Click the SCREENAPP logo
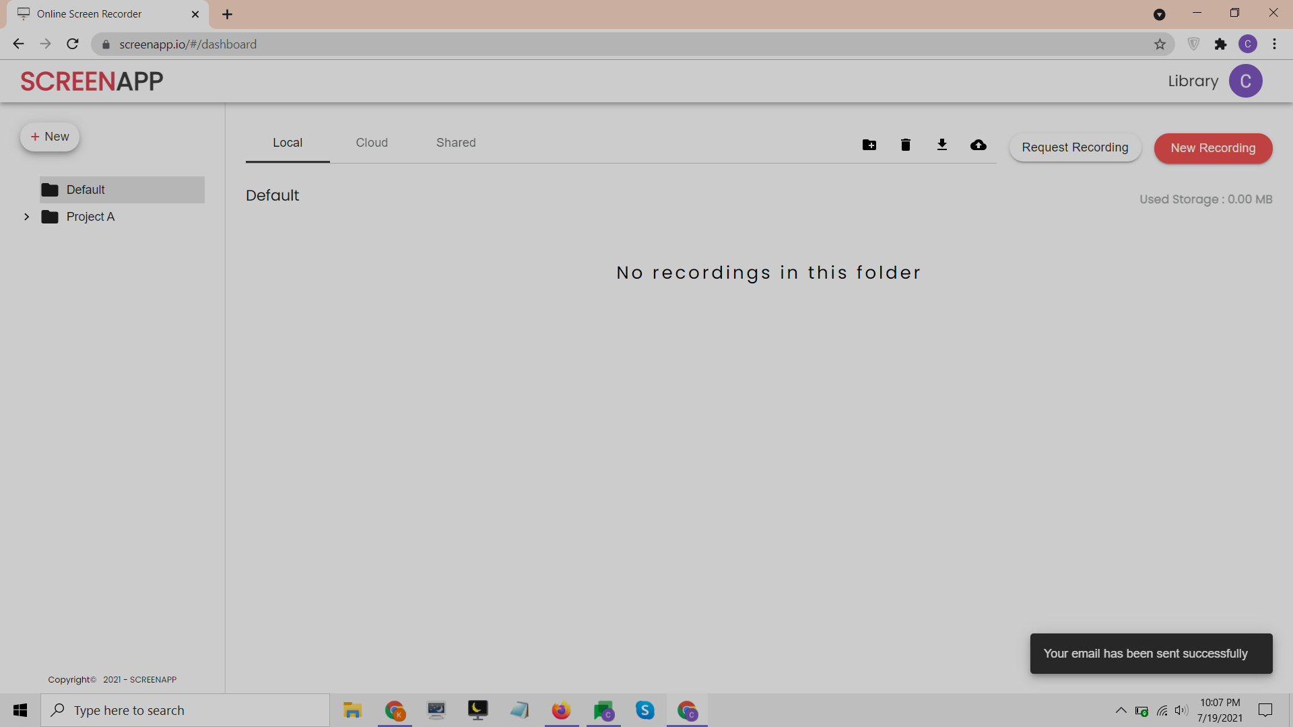 point(92,81)
